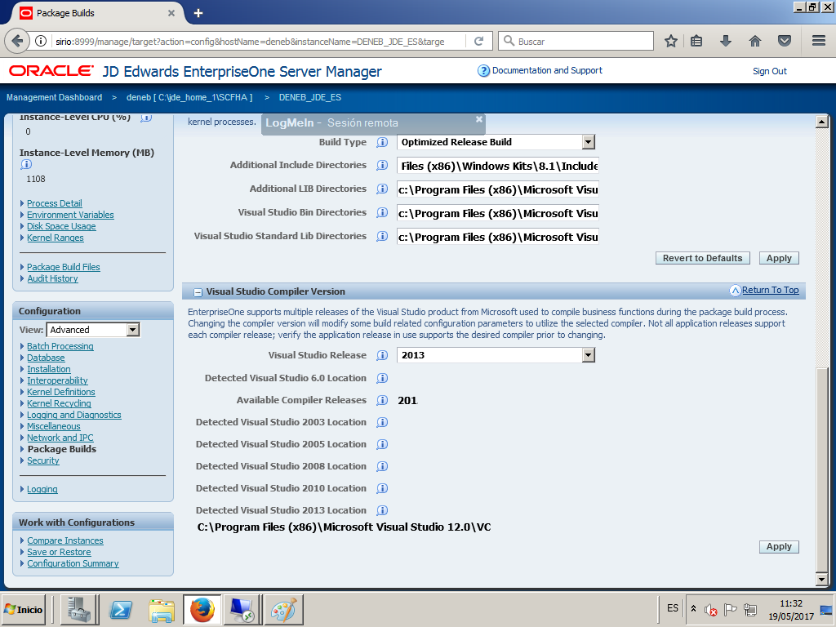Click info icon for Additional Include Directories
Viewport: 836px width, 627px height.
(x=382, y=165)
